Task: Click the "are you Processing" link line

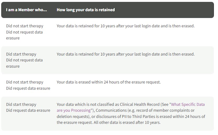Action: (74, 110)
